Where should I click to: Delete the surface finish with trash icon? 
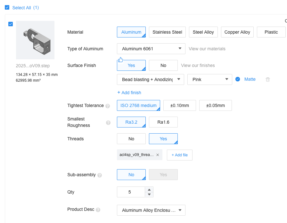pyautogui.click(x=268, y=79)
